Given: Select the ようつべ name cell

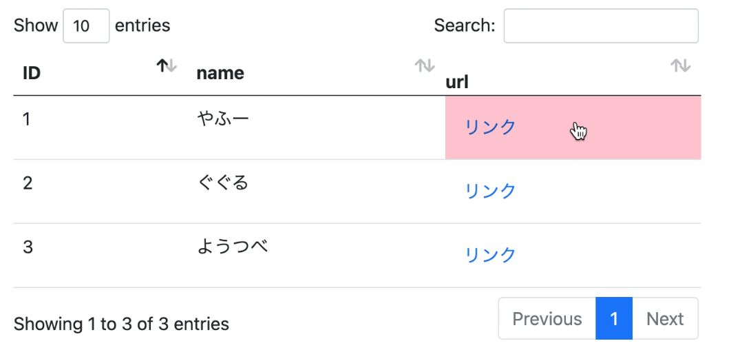Looking at the screenshot, I should (232, 247).
